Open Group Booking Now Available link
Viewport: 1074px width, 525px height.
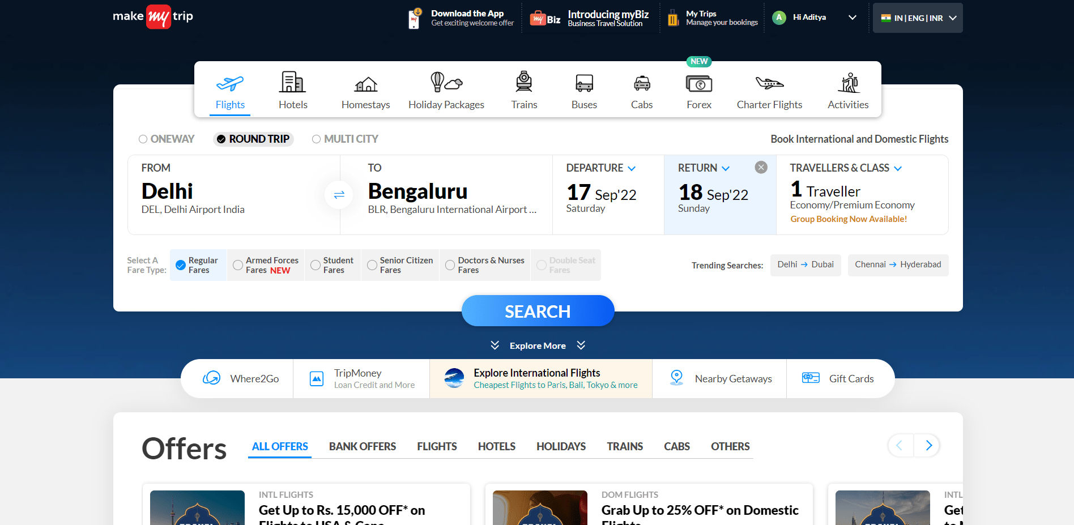849,219
